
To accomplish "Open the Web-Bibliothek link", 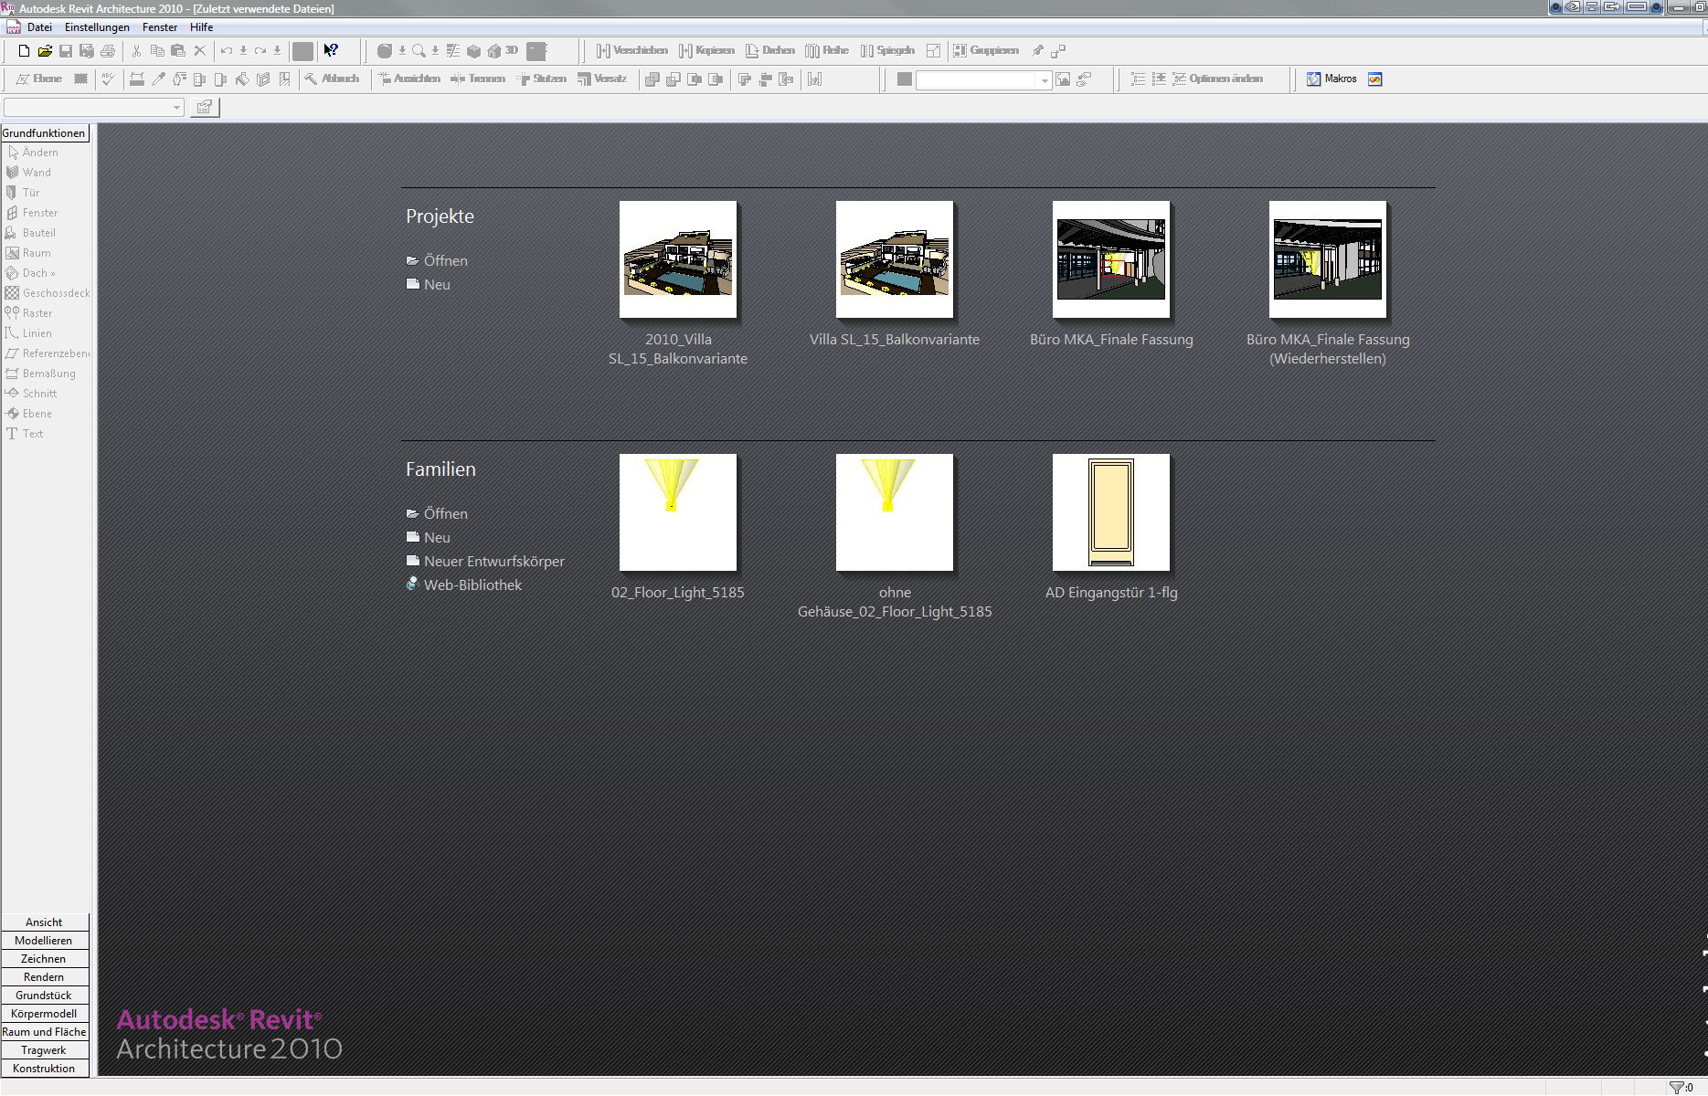I will click(464, 585).
